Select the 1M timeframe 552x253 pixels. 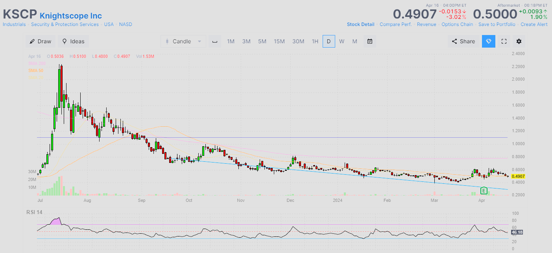(231, 41)
